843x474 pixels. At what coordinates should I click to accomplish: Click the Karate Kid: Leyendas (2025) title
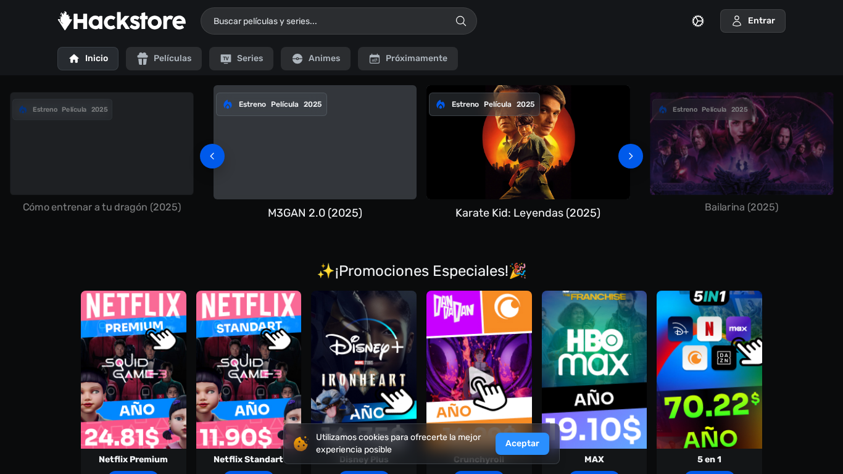click(528, 213)
